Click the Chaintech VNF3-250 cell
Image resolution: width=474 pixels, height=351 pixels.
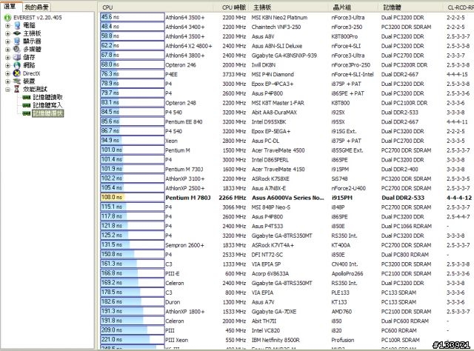coord(276,27)
